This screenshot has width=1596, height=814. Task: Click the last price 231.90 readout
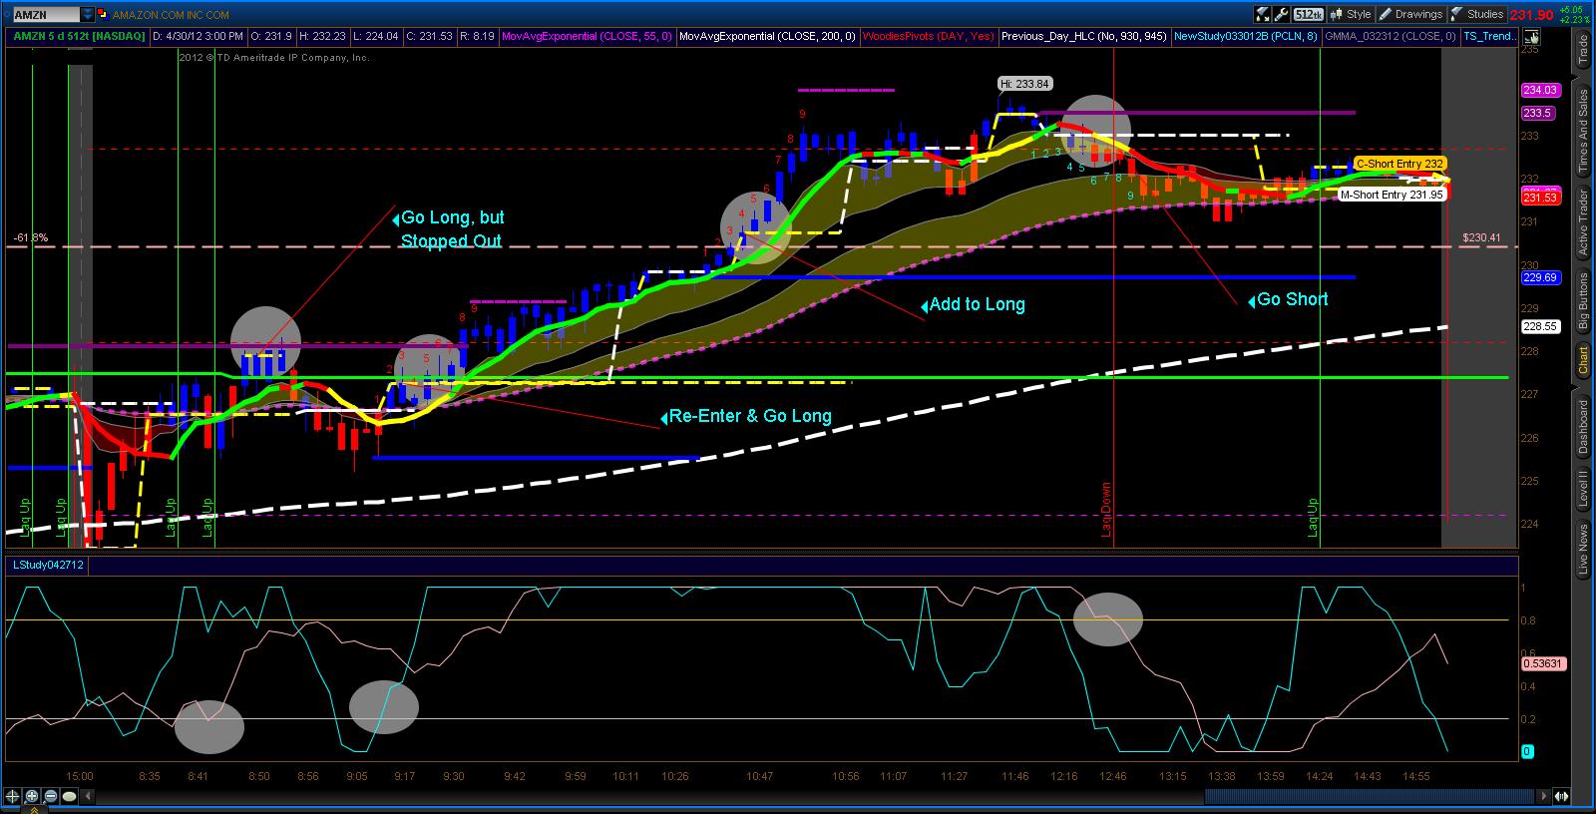(1531, 15)
